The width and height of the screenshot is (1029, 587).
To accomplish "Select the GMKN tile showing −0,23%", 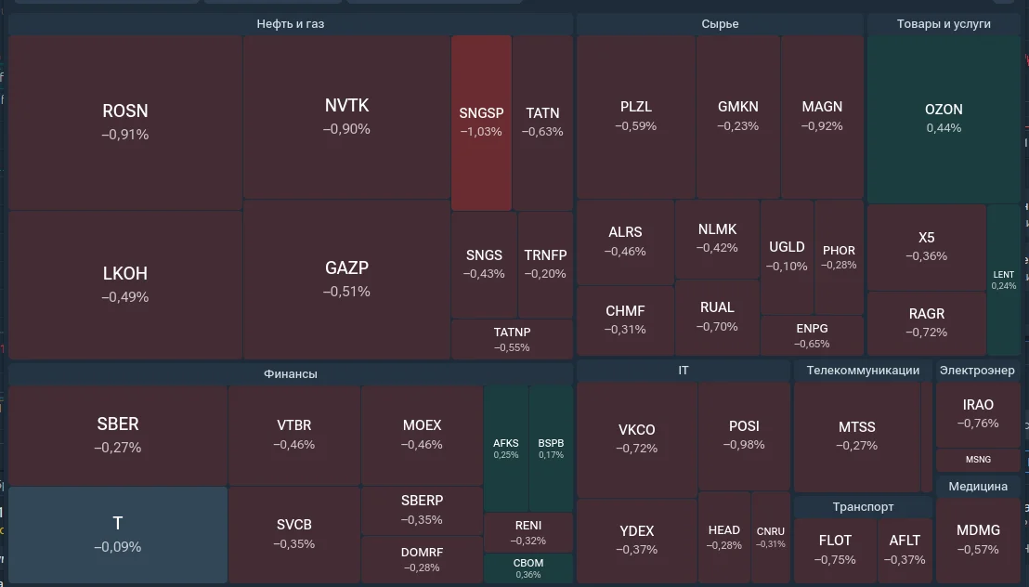I will coord(738,117).
